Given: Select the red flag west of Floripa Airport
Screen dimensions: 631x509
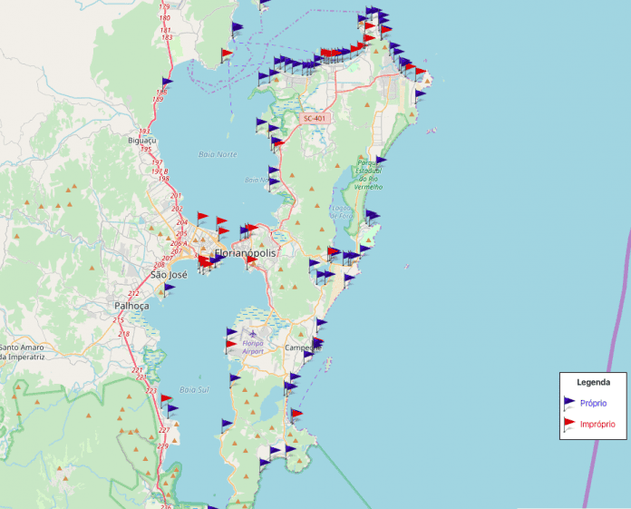Looking at the screenshot, I should coord(232,345).
